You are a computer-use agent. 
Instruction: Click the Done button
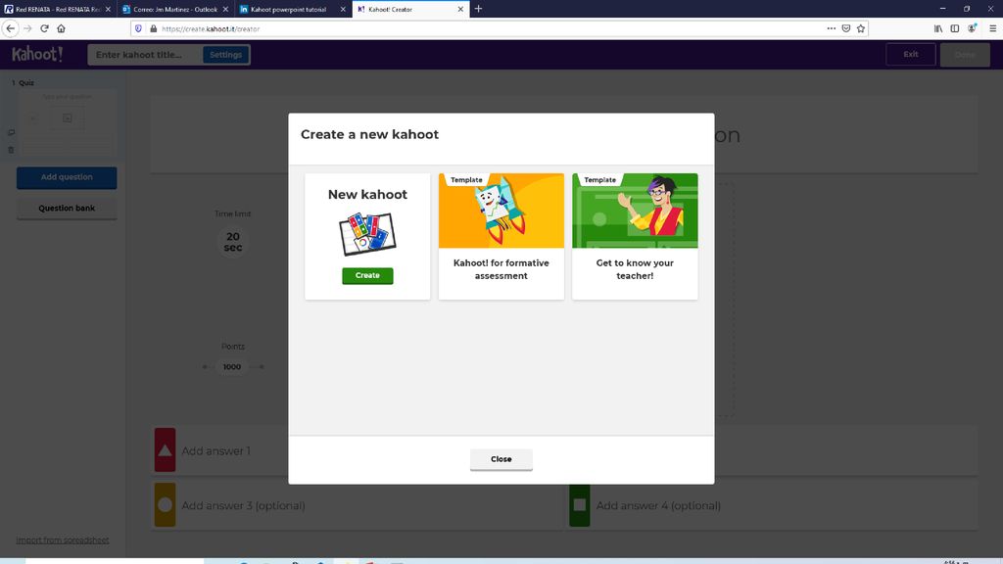965,55
